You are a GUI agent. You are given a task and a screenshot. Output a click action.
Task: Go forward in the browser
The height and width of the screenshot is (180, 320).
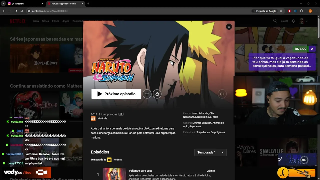click(10, 11)
